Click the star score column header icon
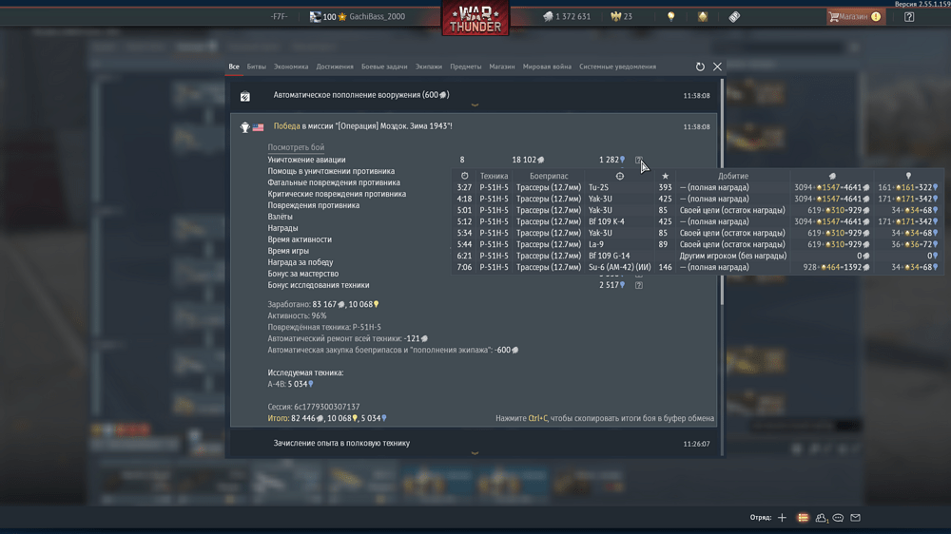 pos(666,176)
